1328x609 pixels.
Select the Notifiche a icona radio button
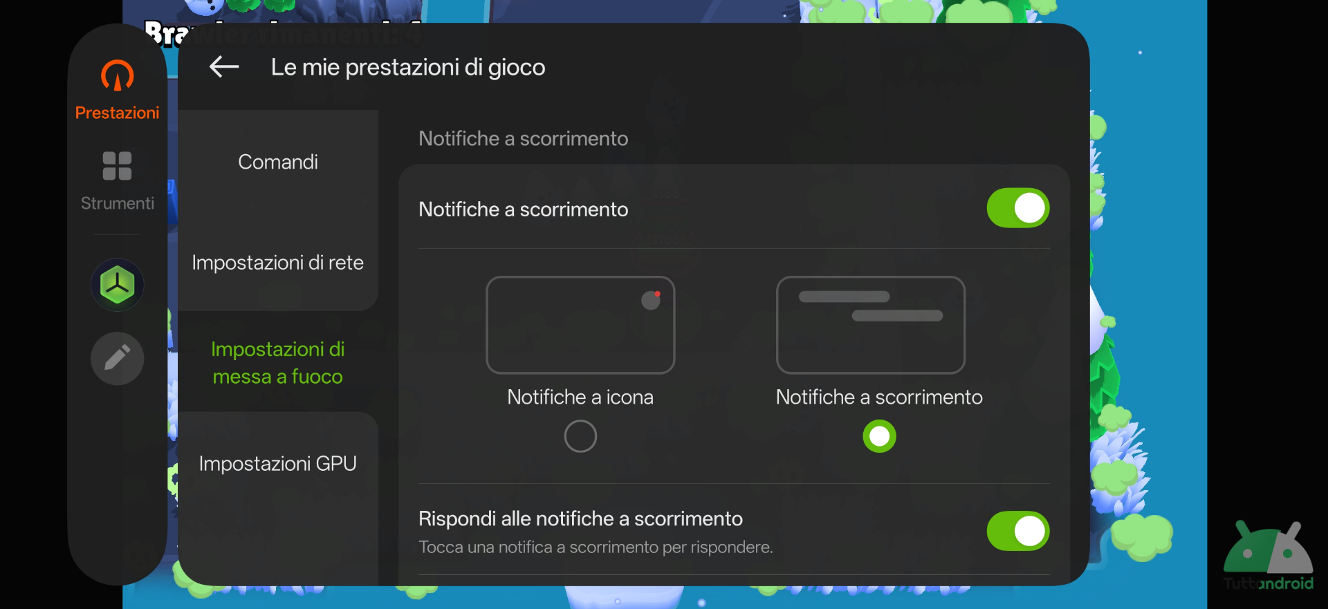(x=580, y=436)
